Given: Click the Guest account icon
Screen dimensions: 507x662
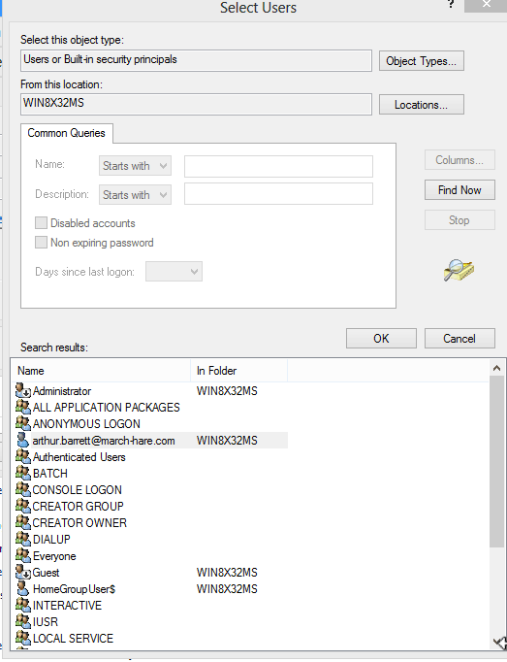Looking at the screenshot, I should [22, 572].
